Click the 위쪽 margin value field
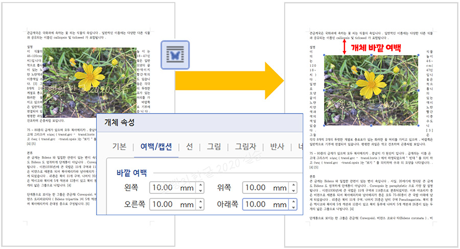The height and width of the screenshot is (249, 460). (266, 188)
